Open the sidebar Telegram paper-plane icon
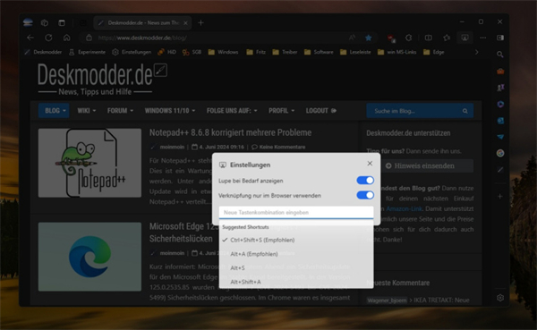This screenshot has height=330, width=537. (x=500, y=137)
